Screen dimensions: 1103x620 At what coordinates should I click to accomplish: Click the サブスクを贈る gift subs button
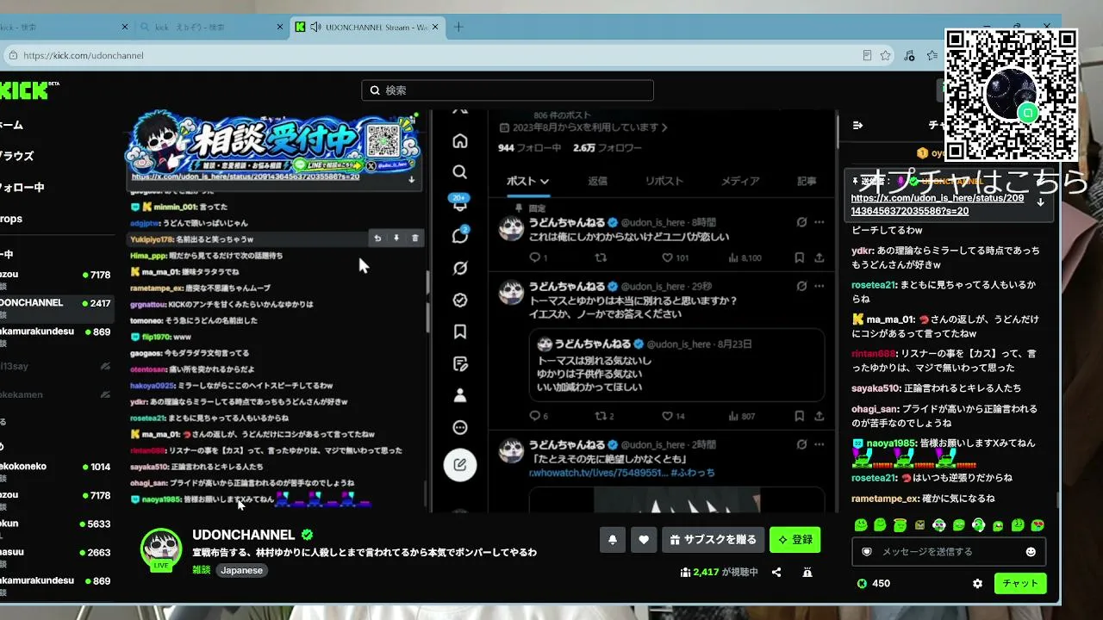coord(713,540)
